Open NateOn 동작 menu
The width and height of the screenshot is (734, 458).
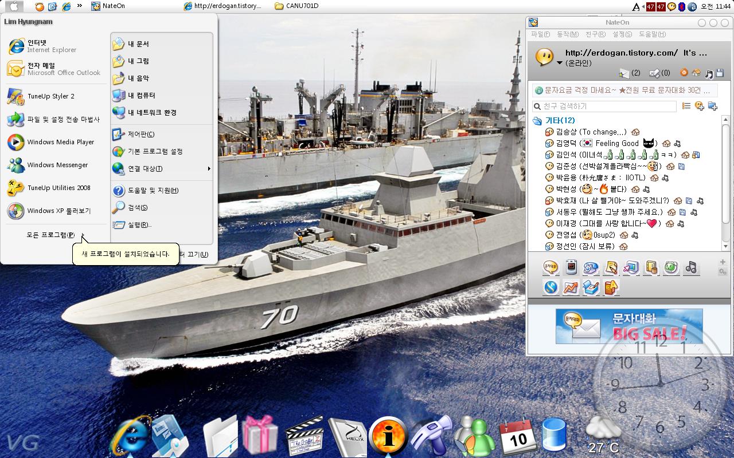click(567, 34)
